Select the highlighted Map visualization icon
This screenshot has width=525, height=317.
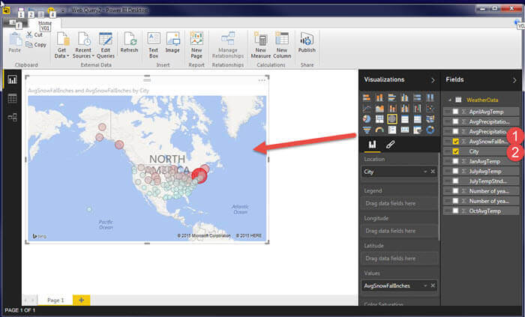(x=392, y=119)
